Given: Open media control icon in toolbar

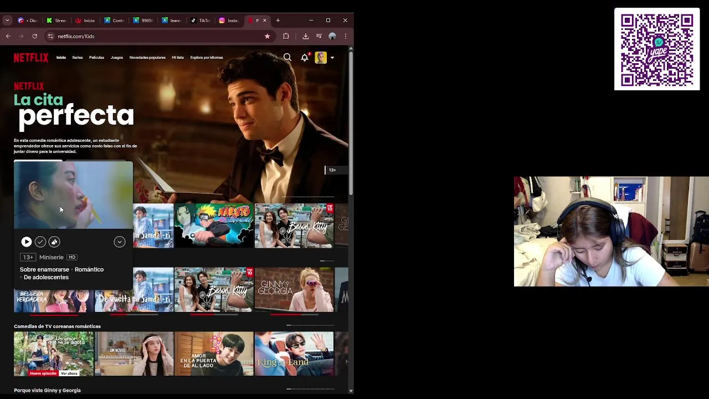Looking at the screenshot, I should 318,36.
